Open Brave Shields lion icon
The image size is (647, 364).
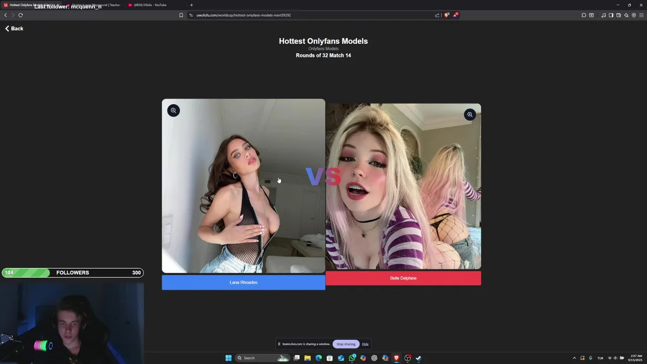(446, 15)
